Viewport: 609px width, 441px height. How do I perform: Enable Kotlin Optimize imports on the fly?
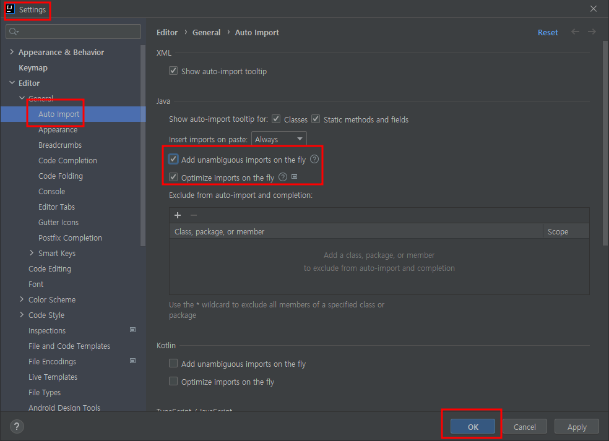pyautogui.click(x=173, y=381)
